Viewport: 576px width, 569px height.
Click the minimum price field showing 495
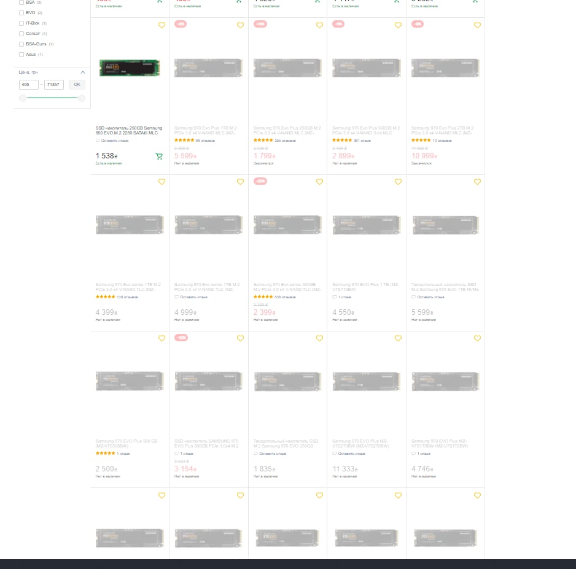point(29,85)
